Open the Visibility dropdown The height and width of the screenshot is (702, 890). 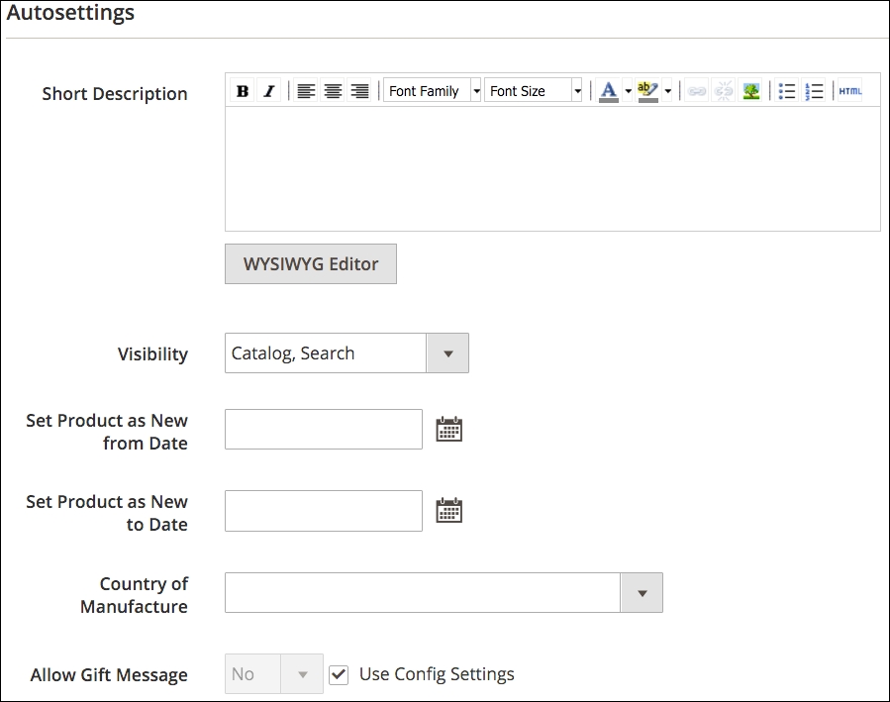point(449,352)
